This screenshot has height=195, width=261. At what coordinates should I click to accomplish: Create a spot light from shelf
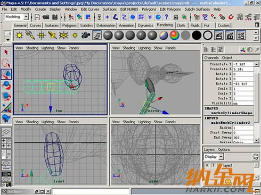(52, 35)
